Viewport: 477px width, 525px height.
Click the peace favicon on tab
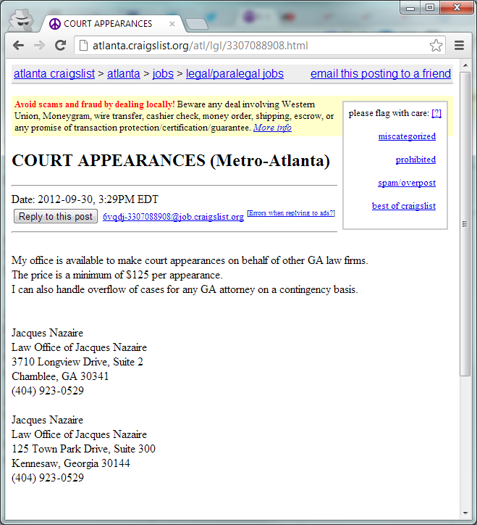[55, 24]
